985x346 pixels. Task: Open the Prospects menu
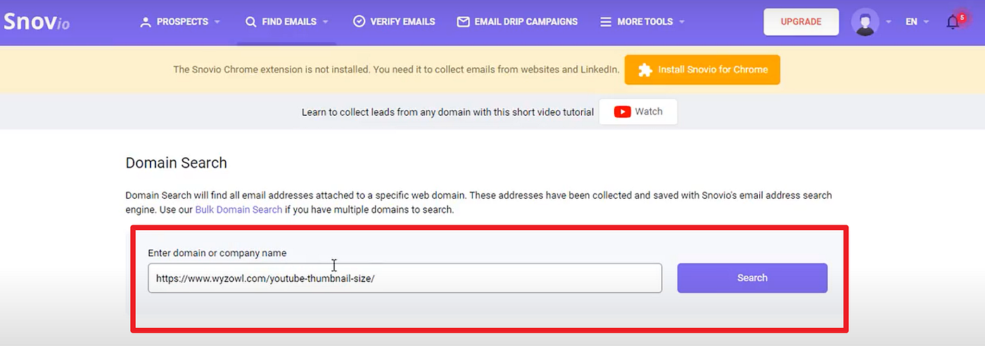[x=180, y=22]
